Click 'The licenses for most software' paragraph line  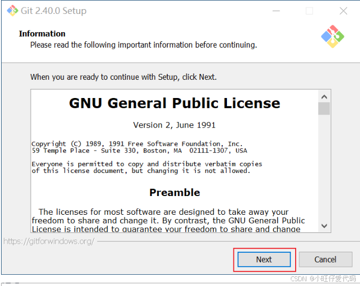coord(164,212)
